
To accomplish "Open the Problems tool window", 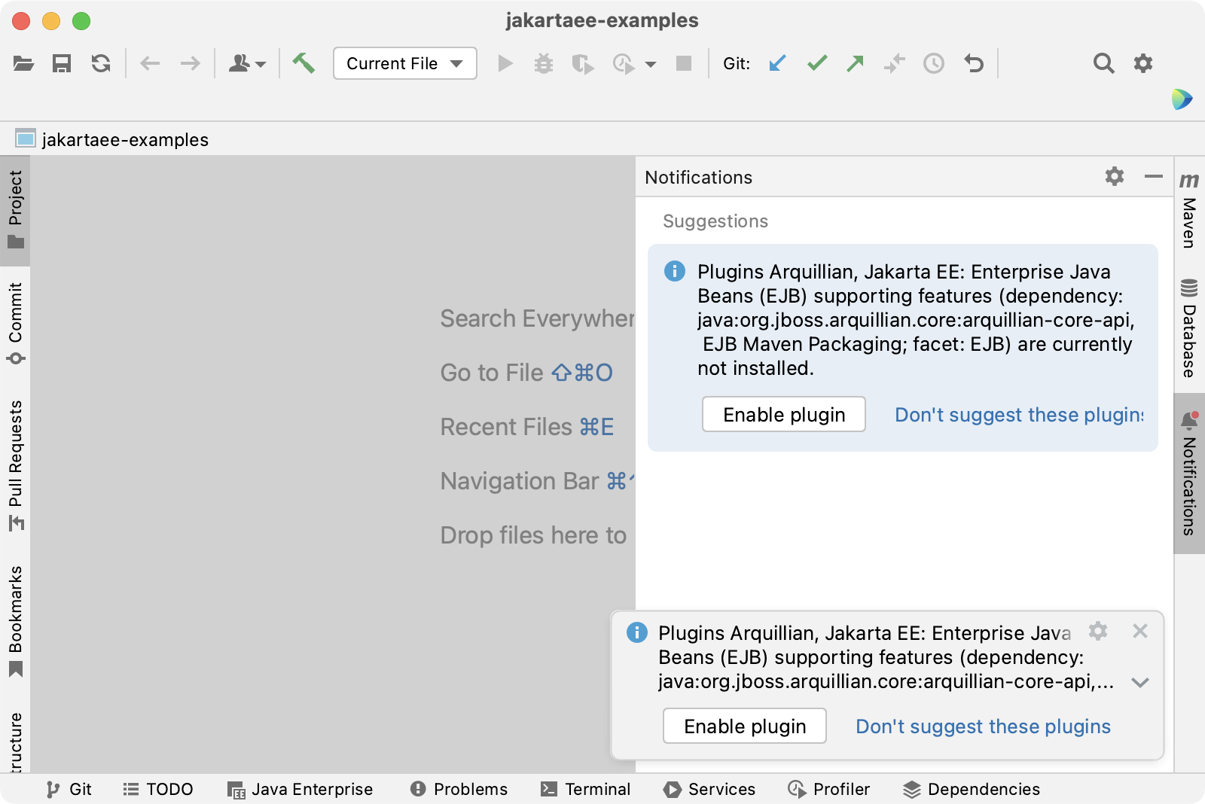I will click(x=459, y=789).
